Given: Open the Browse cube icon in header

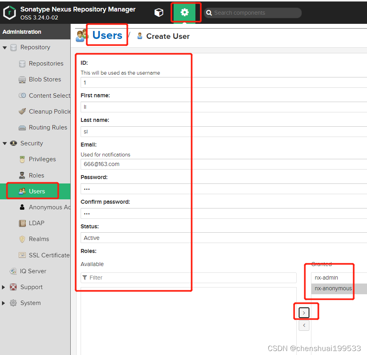Looking at the screenshot, I should click(159, 12).
